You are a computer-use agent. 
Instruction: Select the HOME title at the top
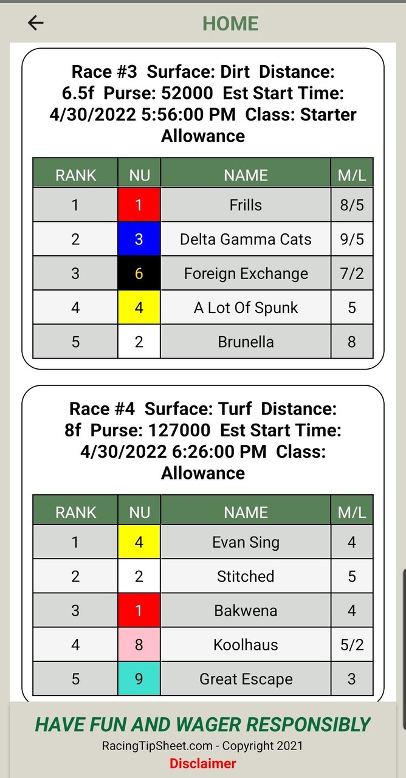230,23
